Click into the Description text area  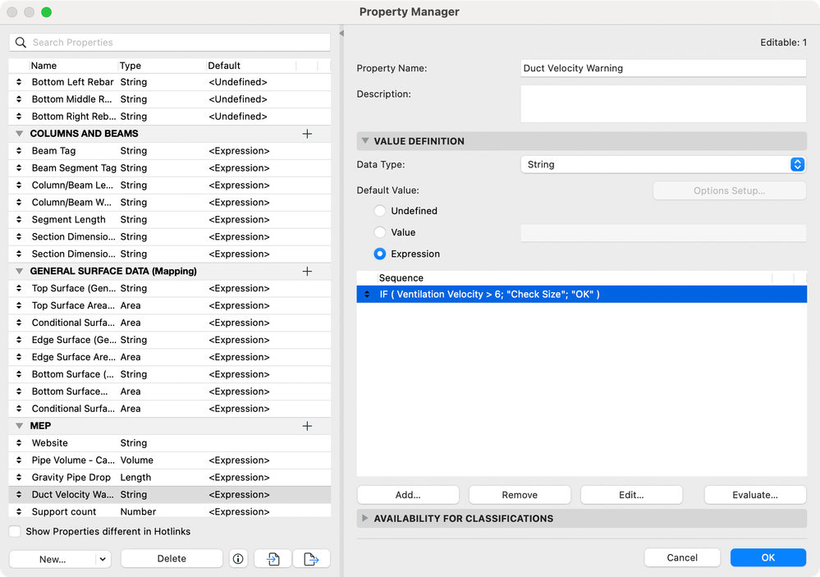pyautogui.click(x=663, y=103)
